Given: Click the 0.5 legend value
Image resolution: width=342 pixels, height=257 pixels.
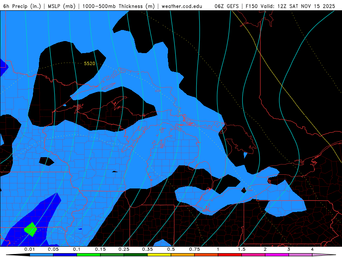Looking at the screenshot, I should (x=171, y=249).
